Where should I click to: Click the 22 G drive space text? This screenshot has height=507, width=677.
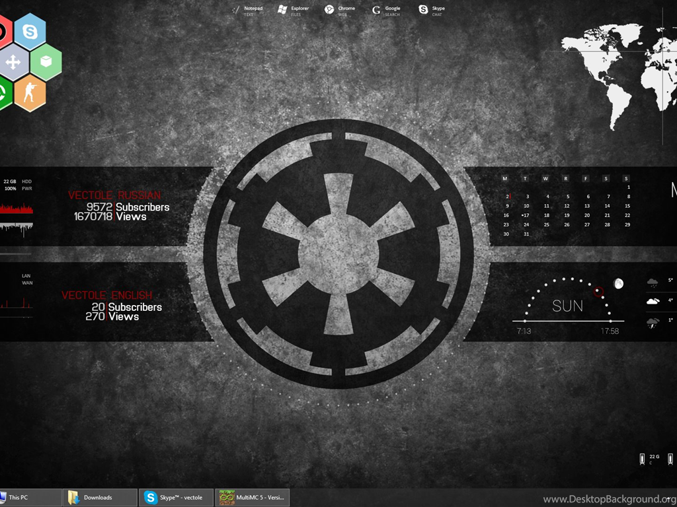pos(655,457)
